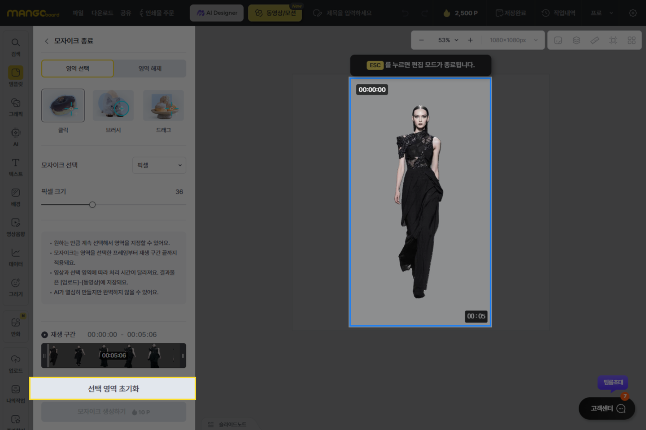The width and height of the screenshot is (646, 430).
Task: Click the settings gear icon
Action: pyautogui.click(x=633, y=13)
